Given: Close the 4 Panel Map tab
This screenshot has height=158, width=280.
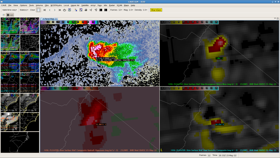Looking at the screenshot, I should coord(56,19).
